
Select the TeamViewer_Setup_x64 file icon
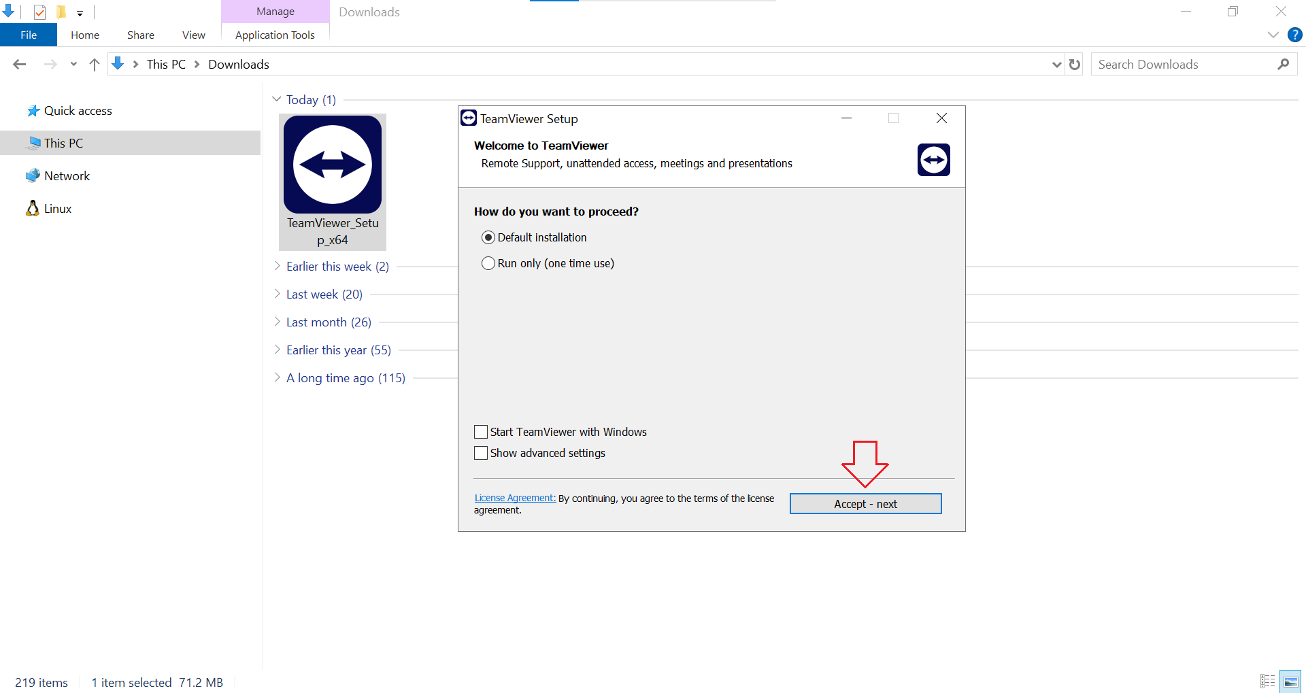coord(333,165)
